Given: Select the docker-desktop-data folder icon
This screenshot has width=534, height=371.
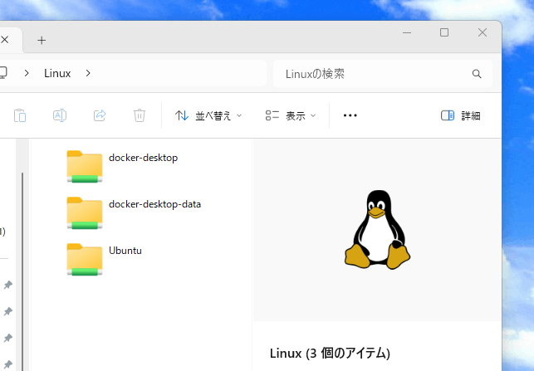Looking at the screenshot, I should click(x=85, y=213).
